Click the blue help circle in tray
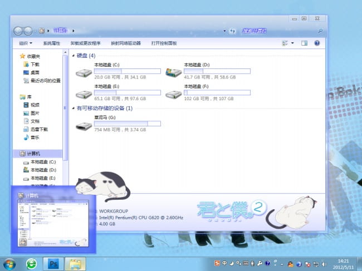This screenshot has height=271, width=362. point(267,263)
